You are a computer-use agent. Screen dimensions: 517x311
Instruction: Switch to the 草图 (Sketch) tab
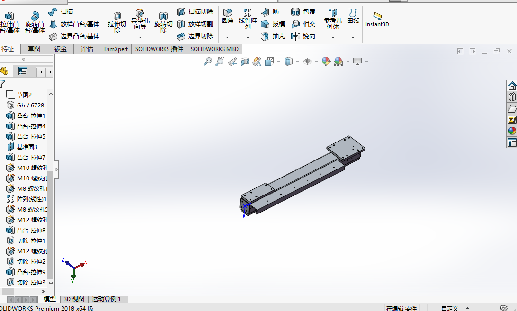point(34,49)
